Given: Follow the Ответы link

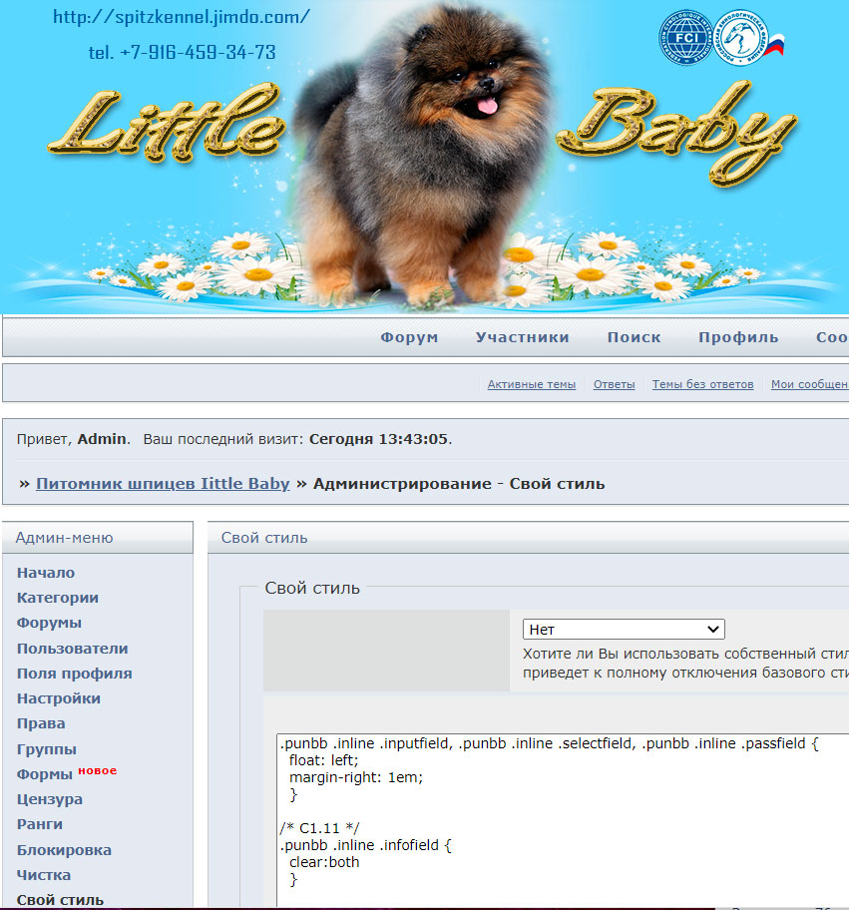Looking at the screenshot, I should 614,384.
